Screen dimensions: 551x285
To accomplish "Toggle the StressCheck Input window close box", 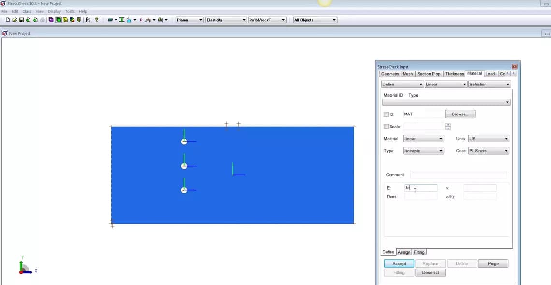I will point(514,66).
